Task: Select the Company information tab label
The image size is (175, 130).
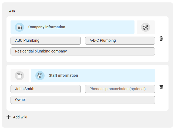Action: [x=47, y=27]
